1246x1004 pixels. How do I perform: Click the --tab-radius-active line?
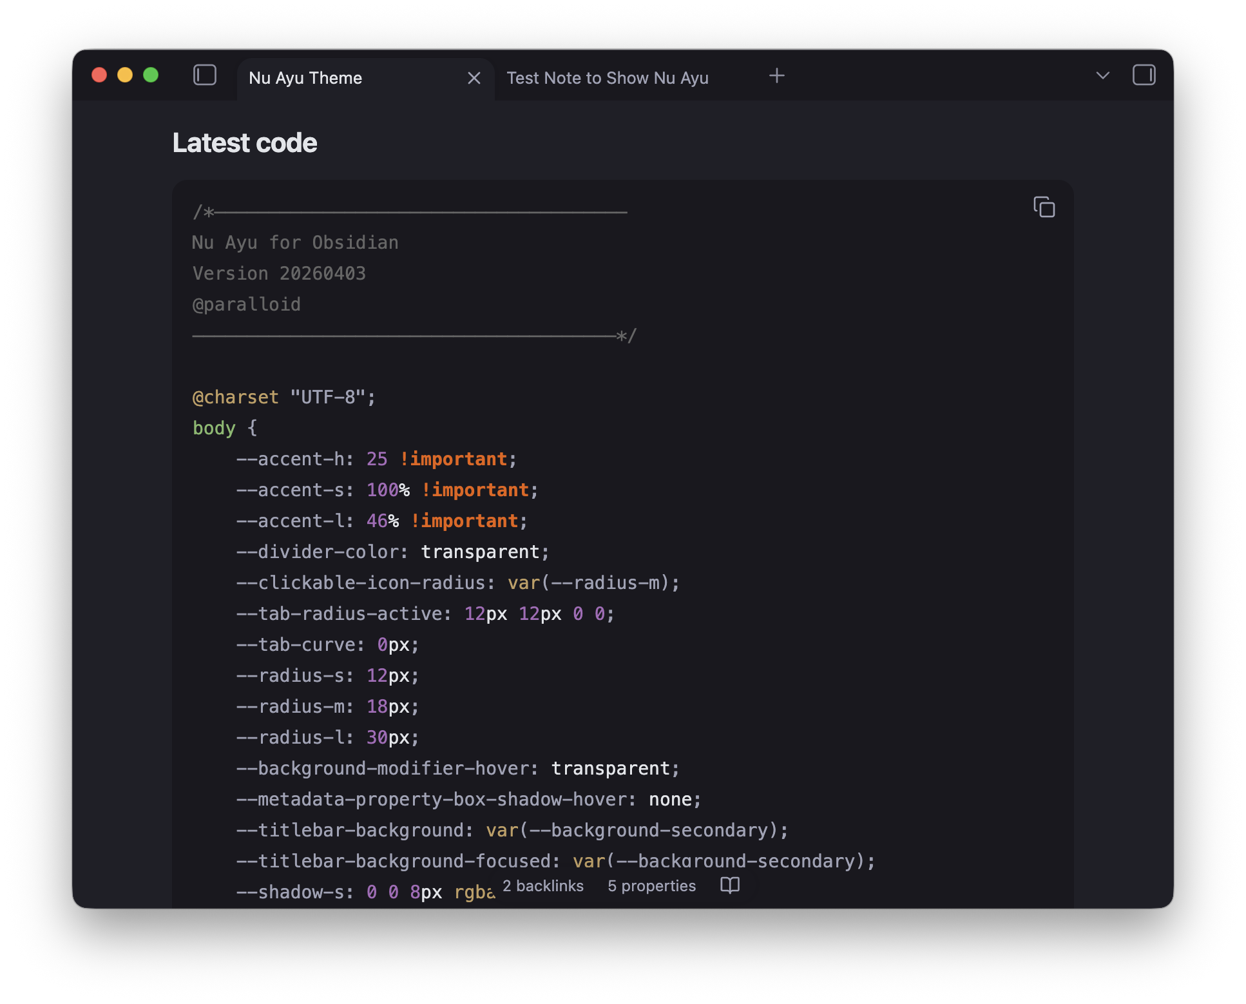425,613
